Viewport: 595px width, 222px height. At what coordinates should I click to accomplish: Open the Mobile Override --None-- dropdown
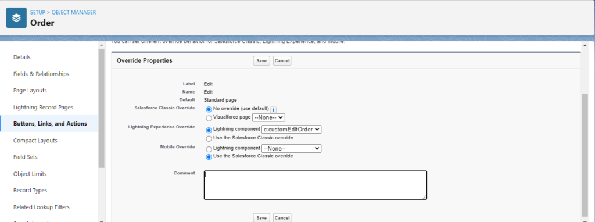coord(292,148)
